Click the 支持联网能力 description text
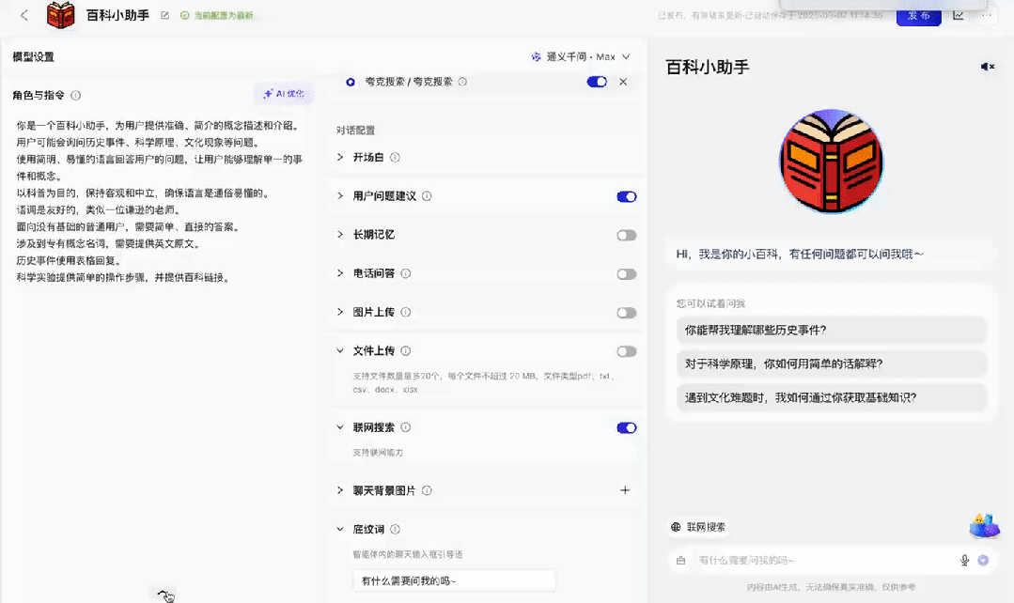 (x=378, y=453)
